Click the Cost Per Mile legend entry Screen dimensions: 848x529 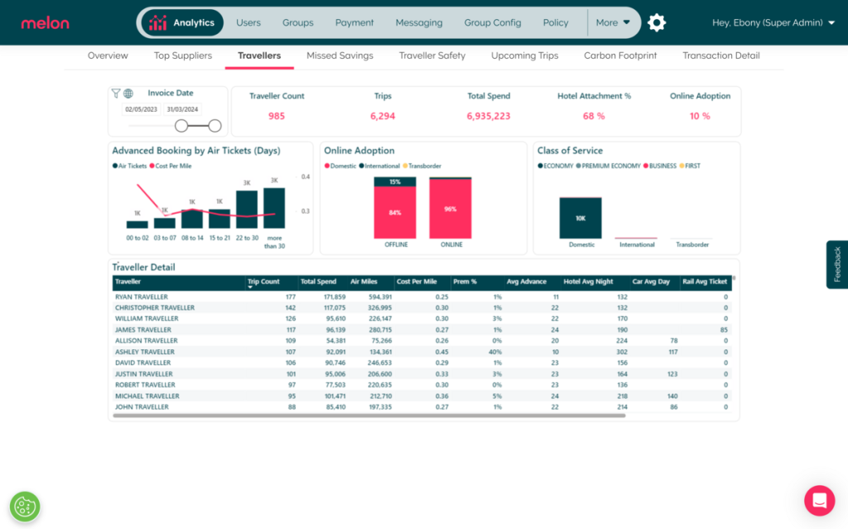[171, 166]
